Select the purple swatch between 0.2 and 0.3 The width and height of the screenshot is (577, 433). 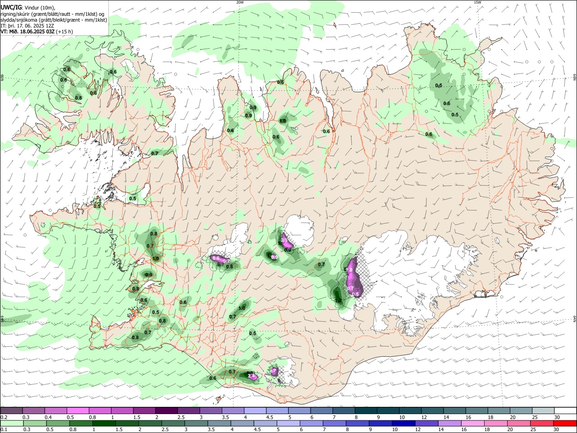click(11, 410)
